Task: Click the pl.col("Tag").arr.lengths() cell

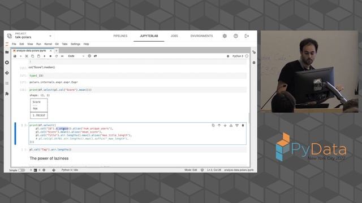Action: pyautogui.click(x=137, y=149)
